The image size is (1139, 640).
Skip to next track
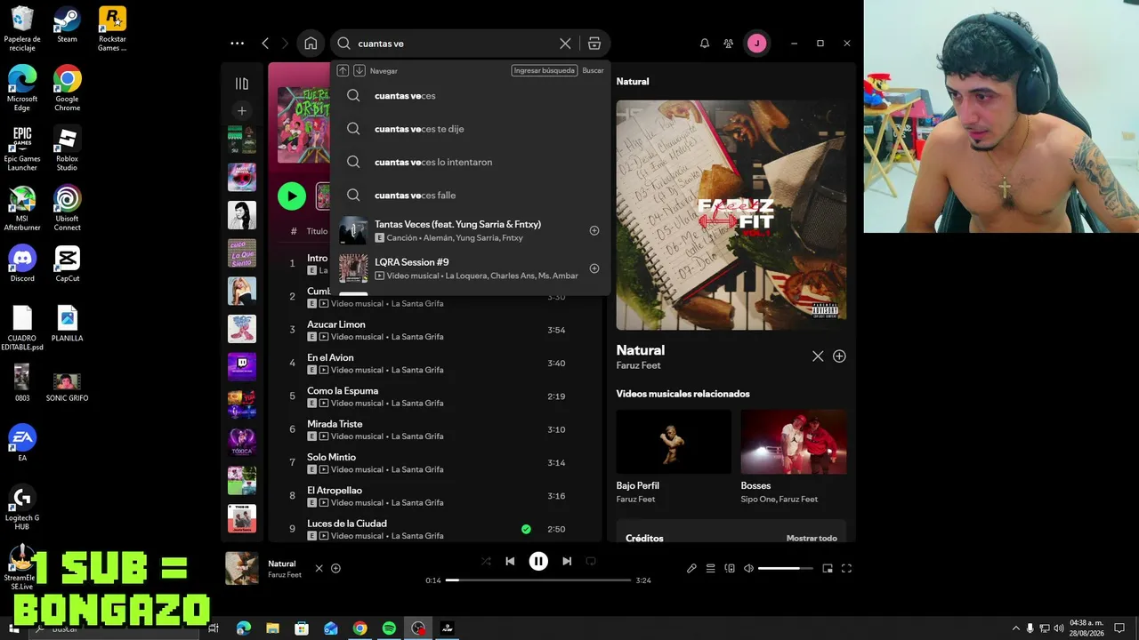(567, 561)
